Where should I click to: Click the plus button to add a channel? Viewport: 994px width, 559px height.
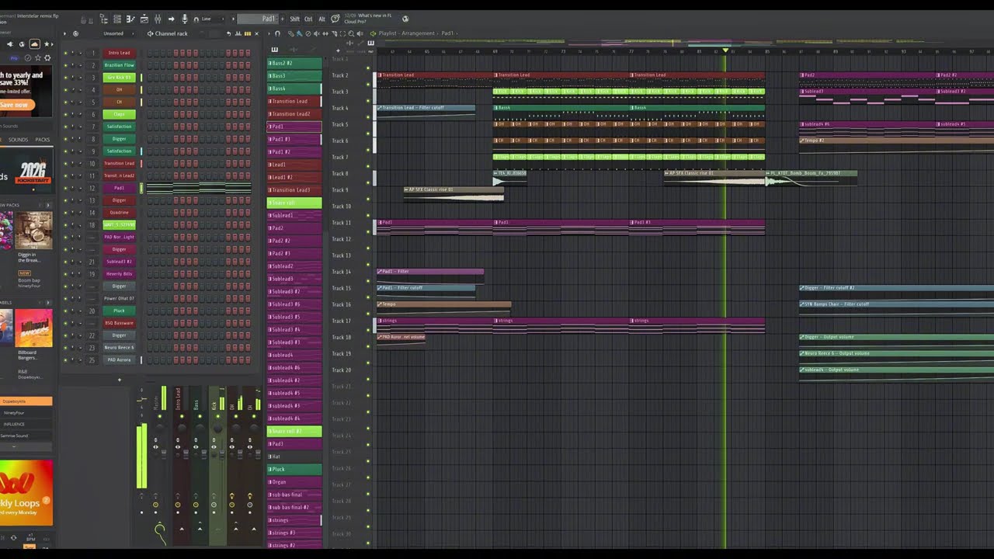coord(119,380)
